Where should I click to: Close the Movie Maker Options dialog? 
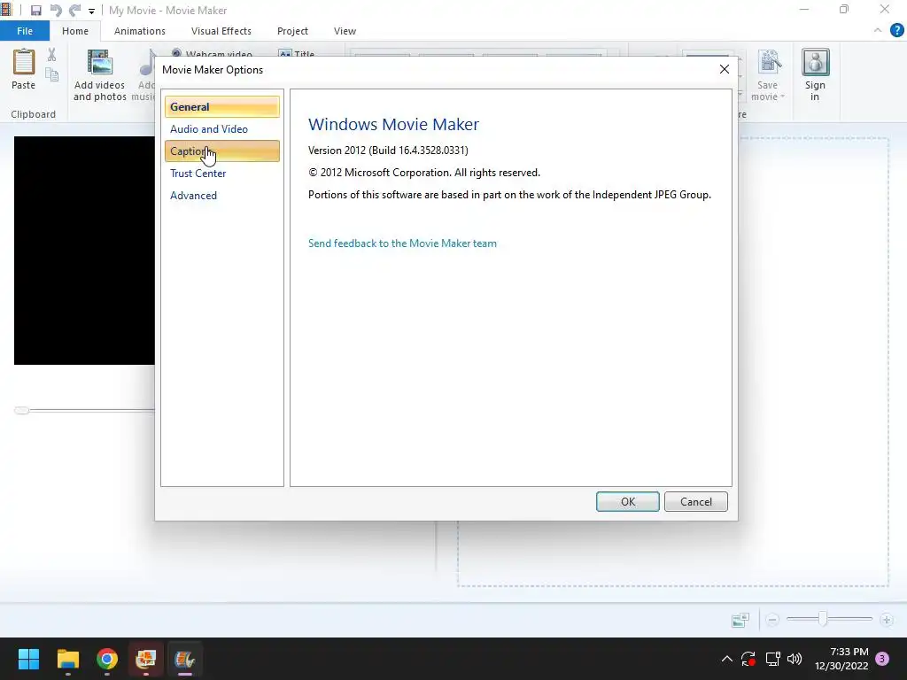coord(725,69)
